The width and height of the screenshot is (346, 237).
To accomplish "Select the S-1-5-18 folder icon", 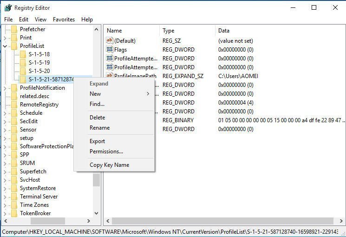I will click(x=23, y=54).
